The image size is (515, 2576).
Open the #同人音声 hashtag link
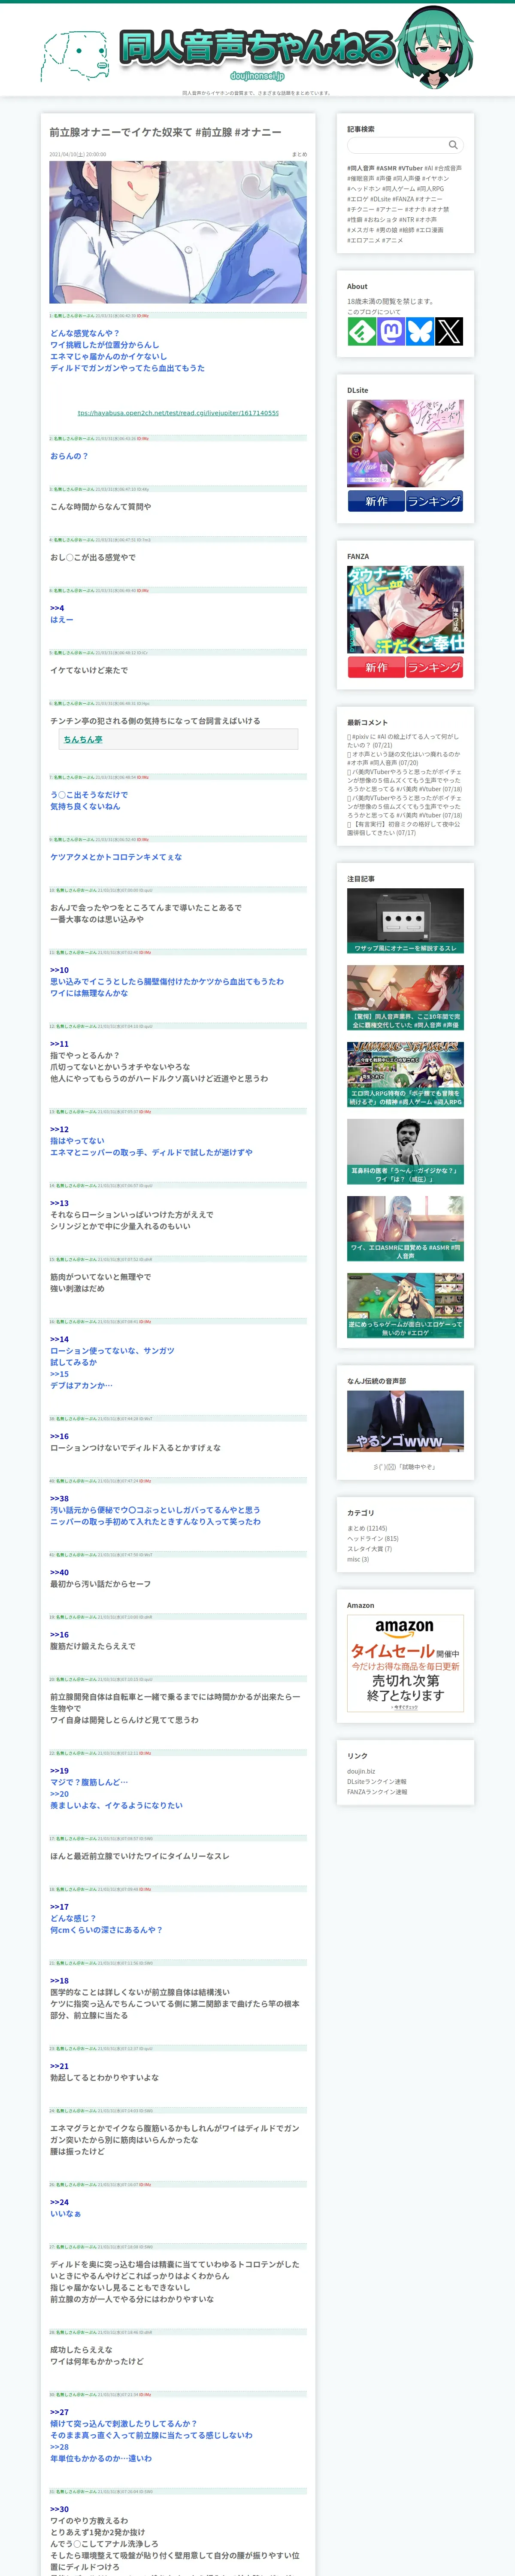tap(361, 168)
